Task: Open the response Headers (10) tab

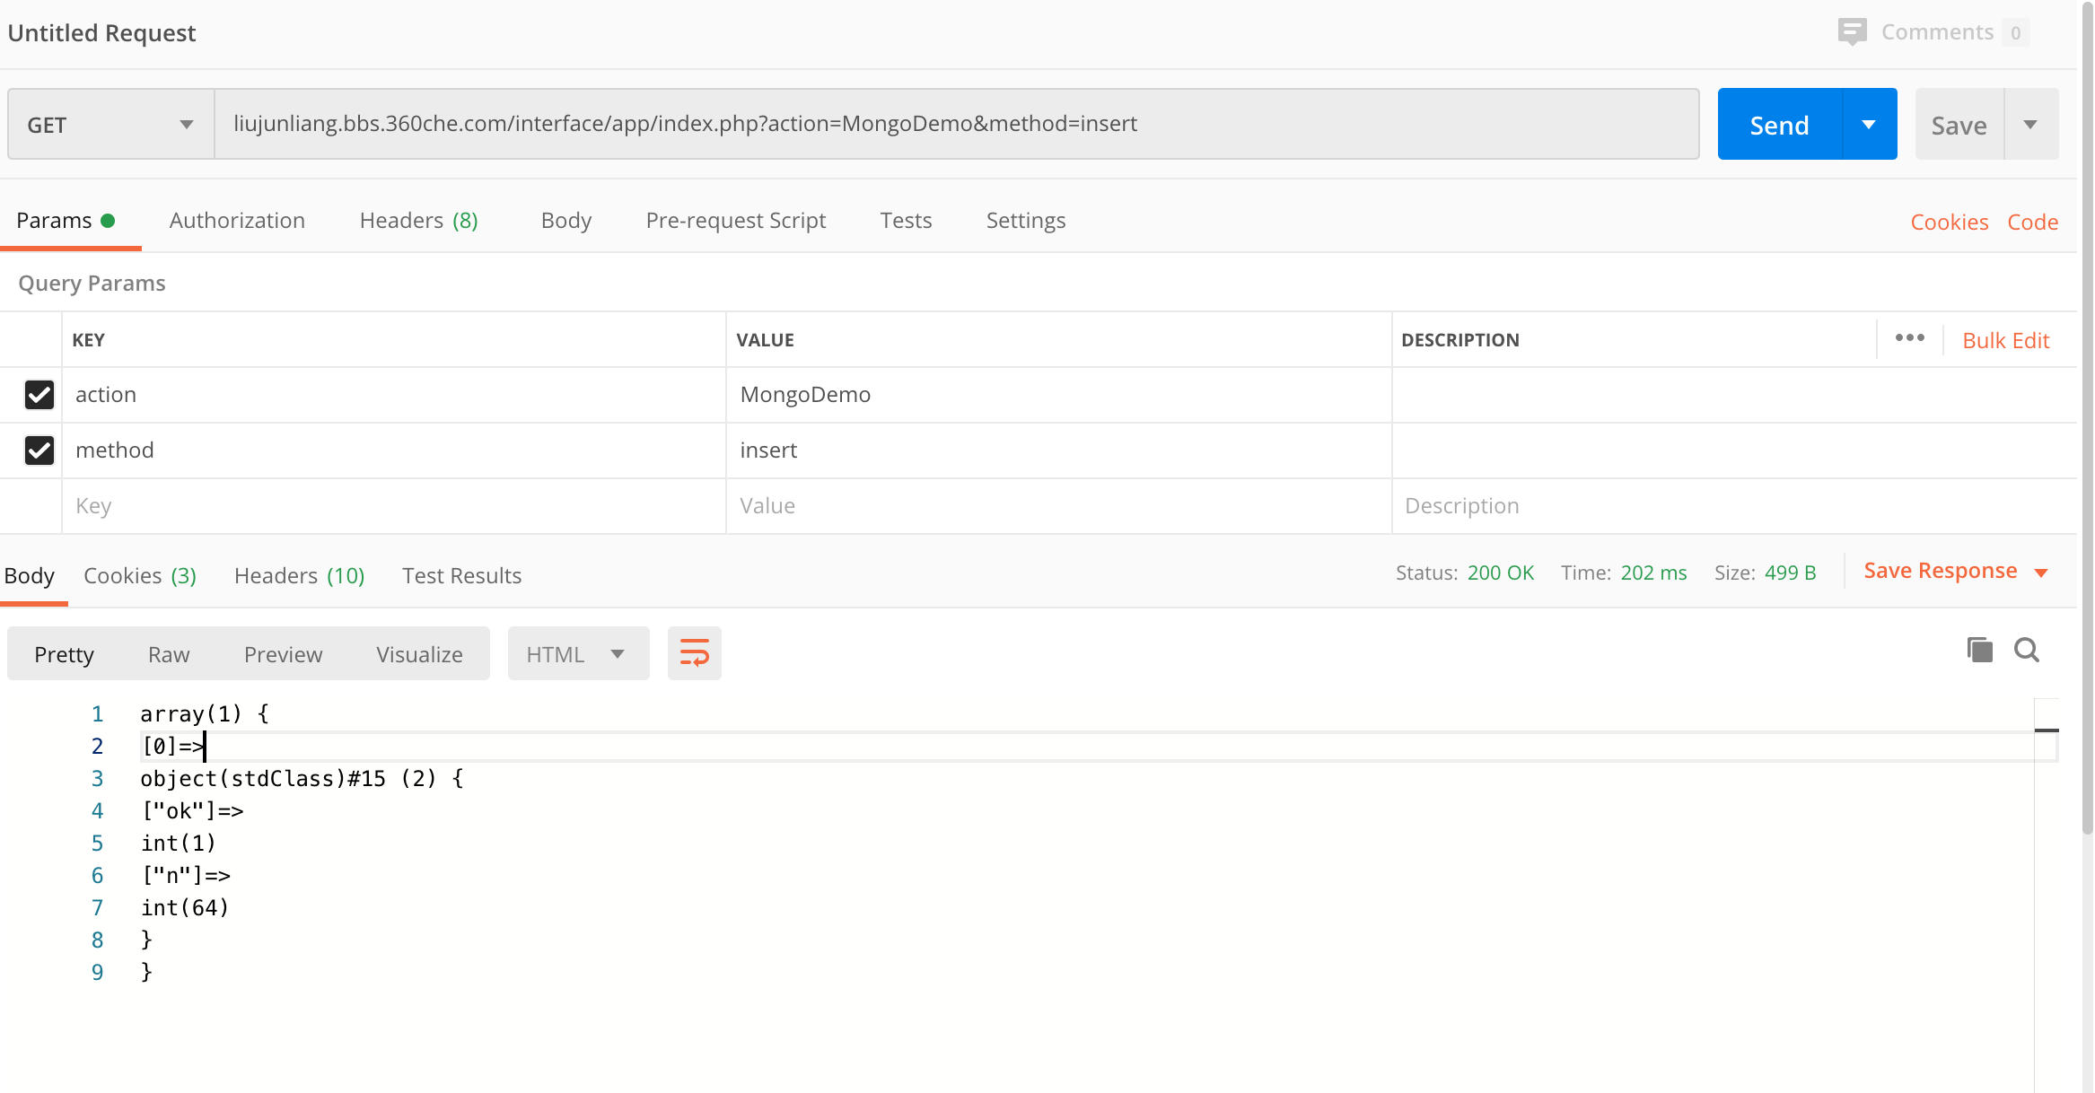Action: 299,576
